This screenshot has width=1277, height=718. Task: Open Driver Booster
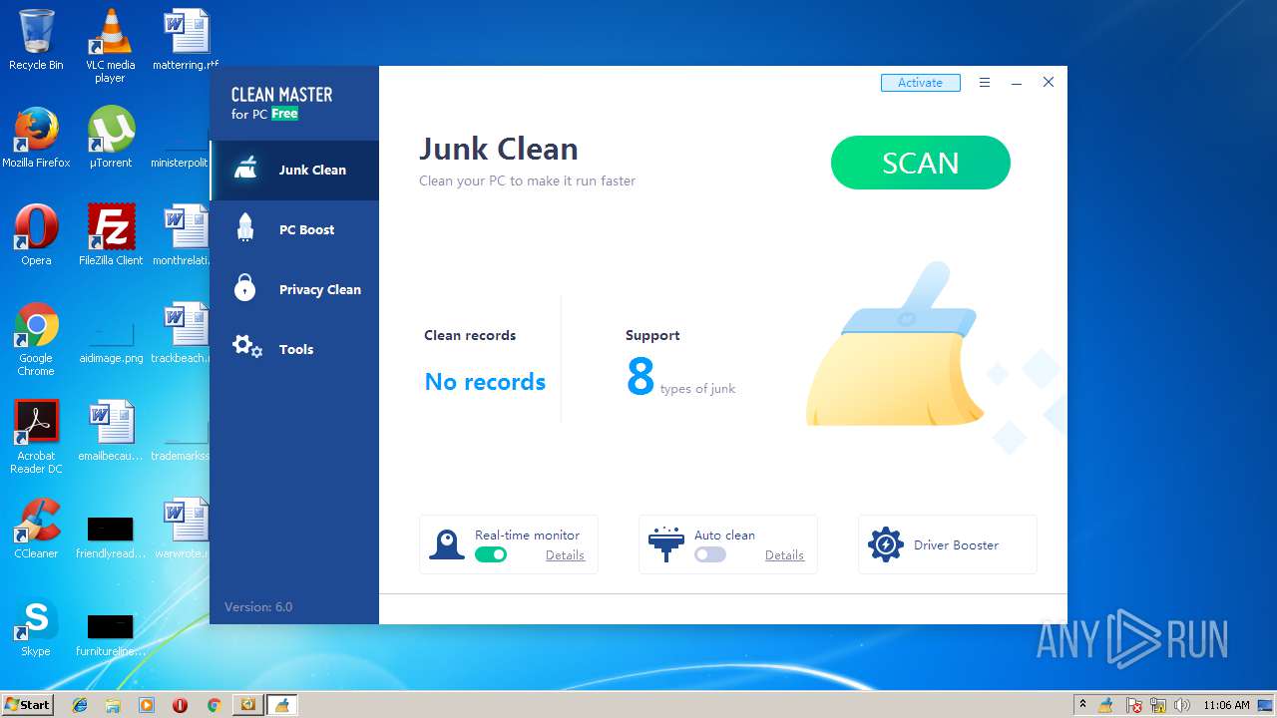tap(947, 544)
